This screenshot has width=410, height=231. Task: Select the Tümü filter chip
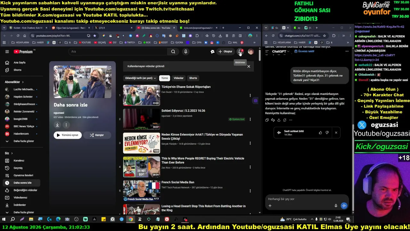pyautogui.click(x=165, y=78)
